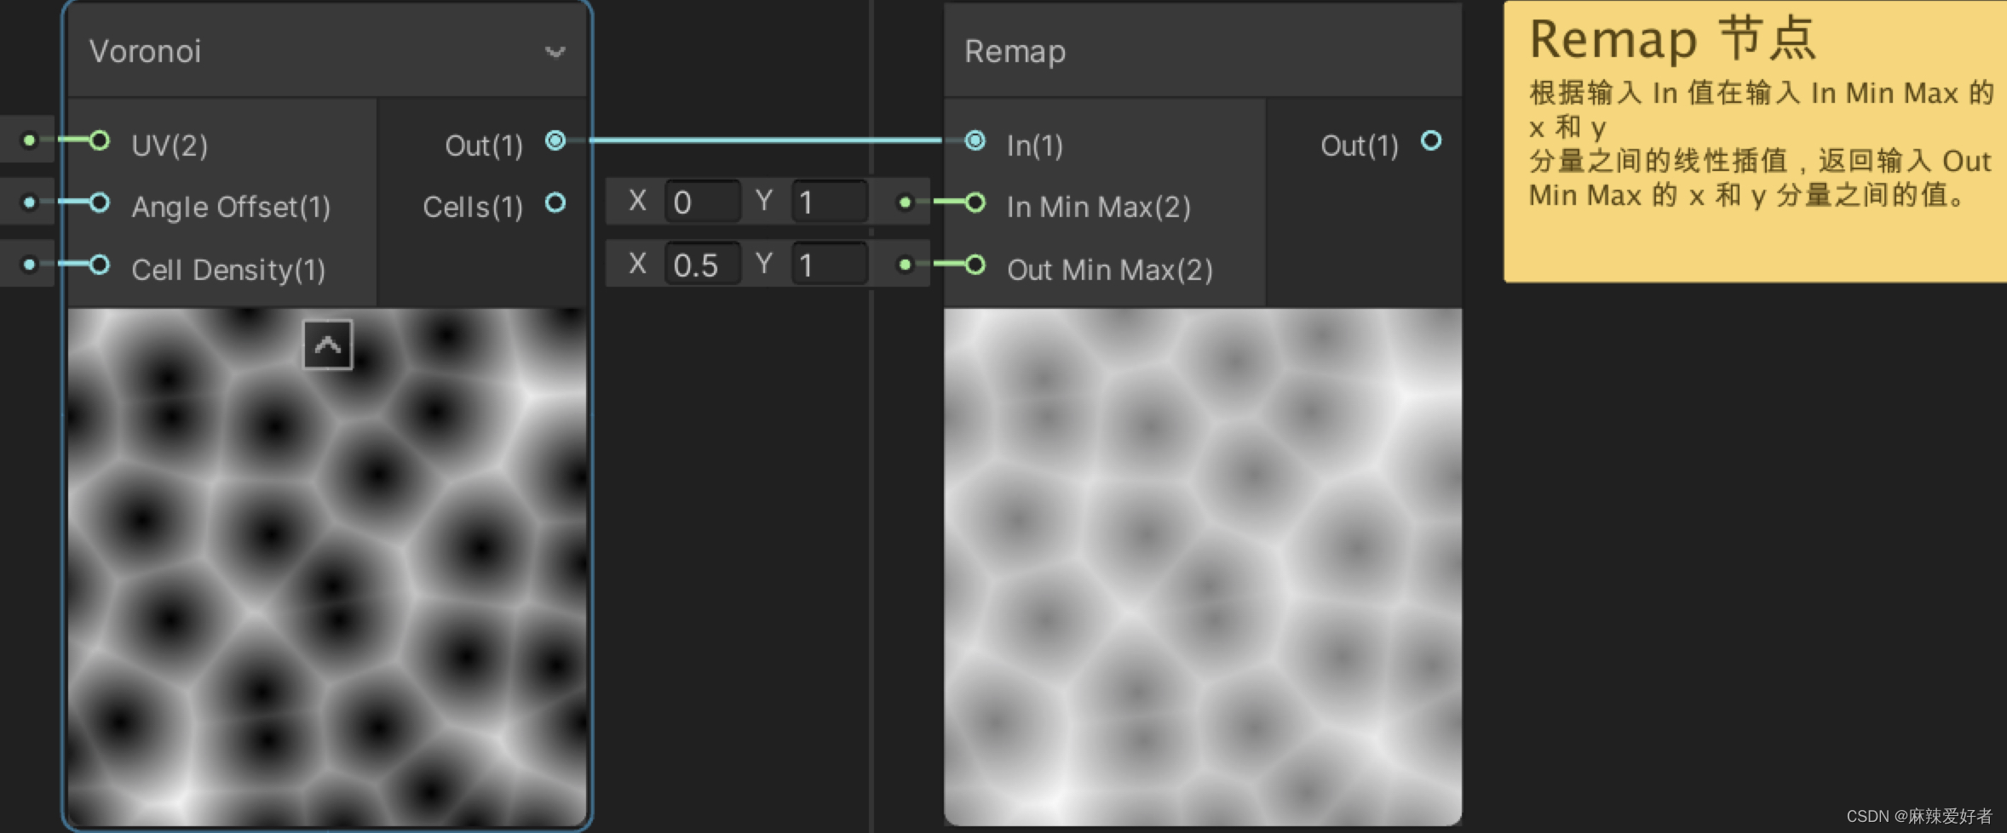Click the Remap Out Min Max(2) port

975,265
